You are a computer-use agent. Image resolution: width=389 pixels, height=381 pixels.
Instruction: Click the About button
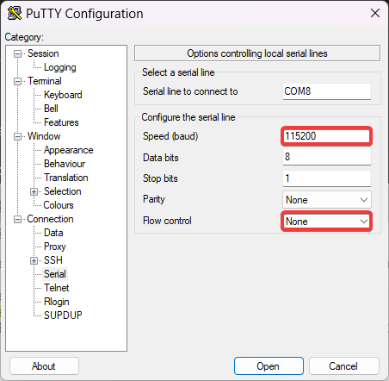44,366
